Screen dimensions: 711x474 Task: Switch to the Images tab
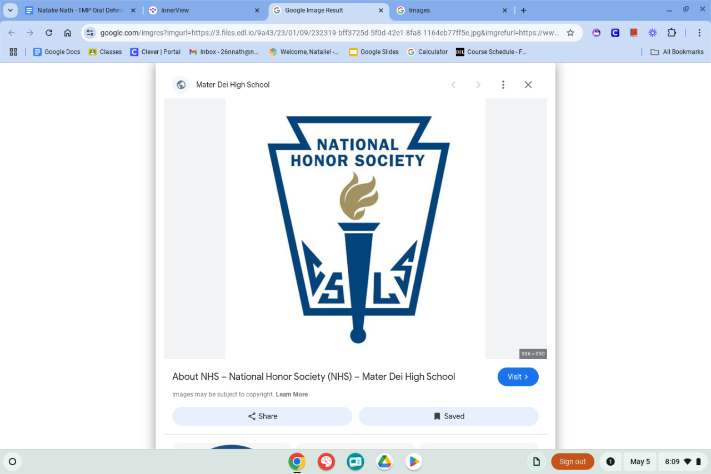click(452, 10)
